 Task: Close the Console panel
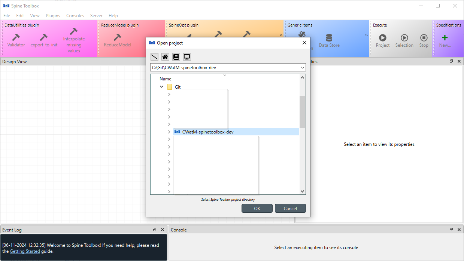tap(459, 230)
